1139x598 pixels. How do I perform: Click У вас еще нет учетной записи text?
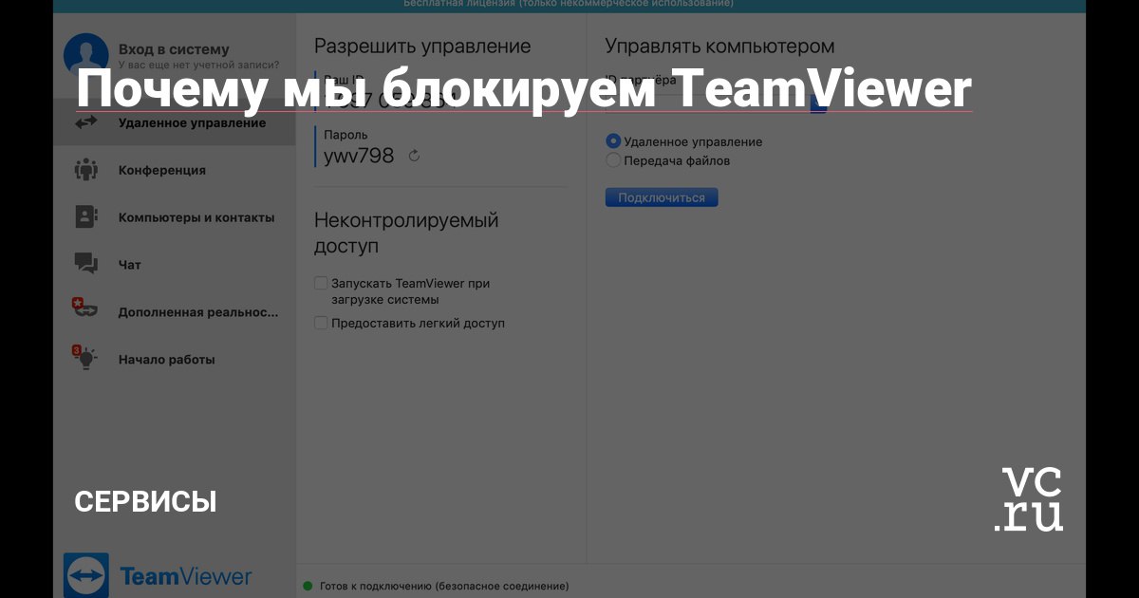(198, 65)
